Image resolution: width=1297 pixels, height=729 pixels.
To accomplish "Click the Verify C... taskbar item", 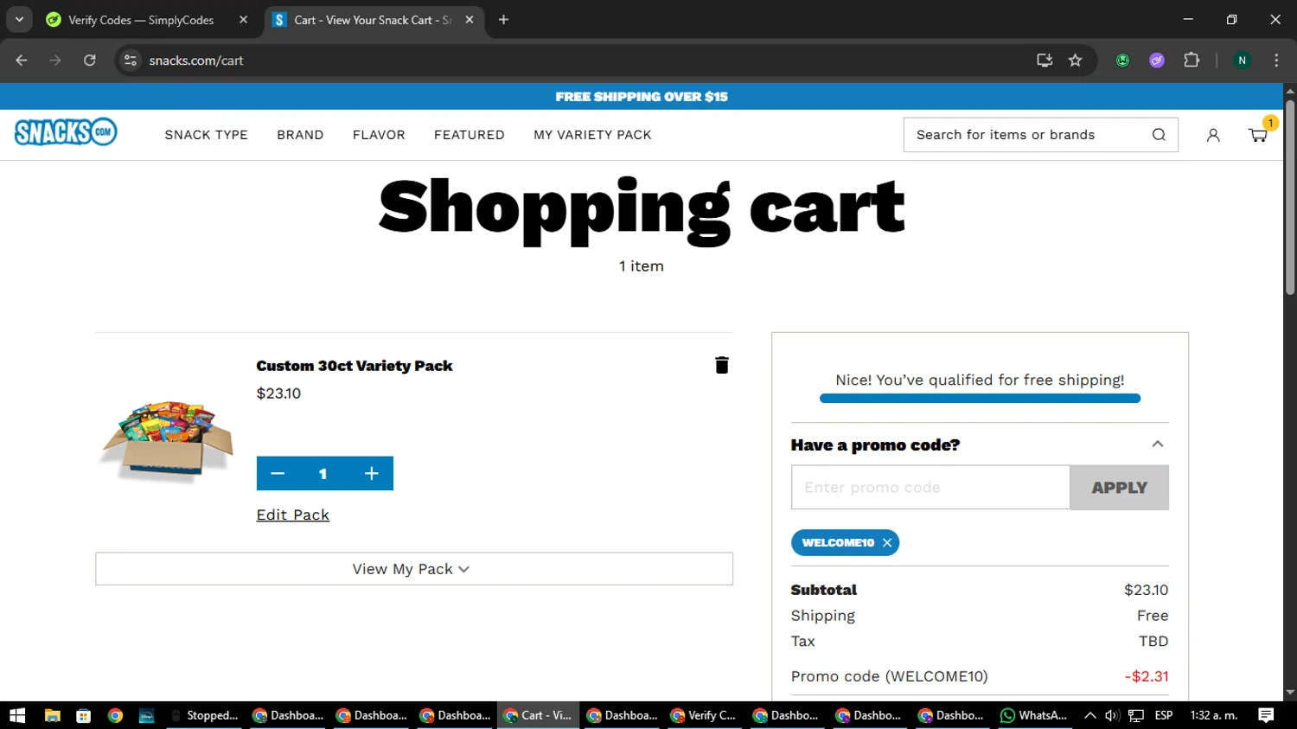I will pos(704,715).
